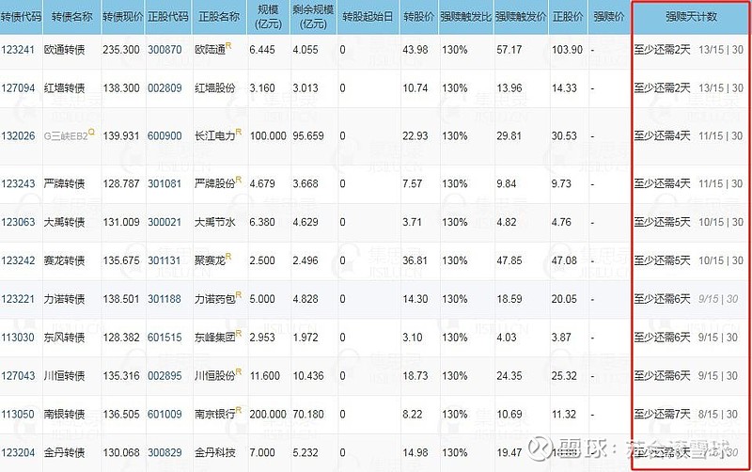
Task: Open 赛龙转债 bond page
Action: coord(64,261)
